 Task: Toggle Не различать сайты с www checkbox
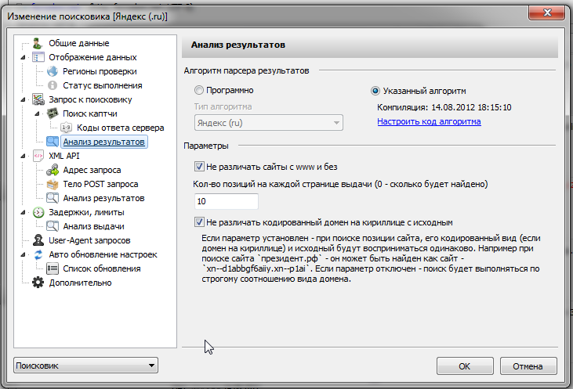point(199,166)
